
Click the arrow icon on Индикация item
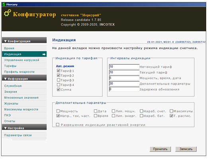[44, 54]
